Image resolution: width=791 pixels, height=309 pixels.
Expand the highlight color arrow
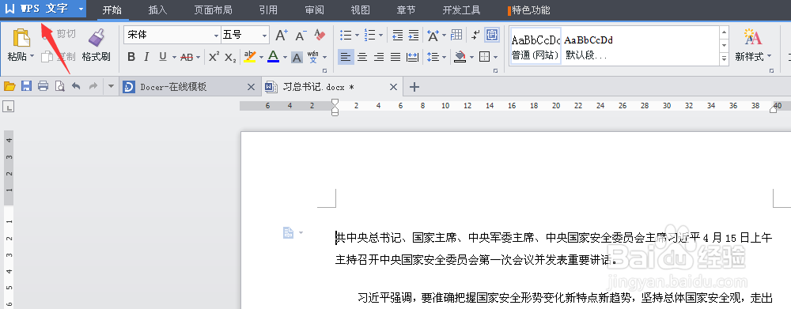(x=261, y=57)
